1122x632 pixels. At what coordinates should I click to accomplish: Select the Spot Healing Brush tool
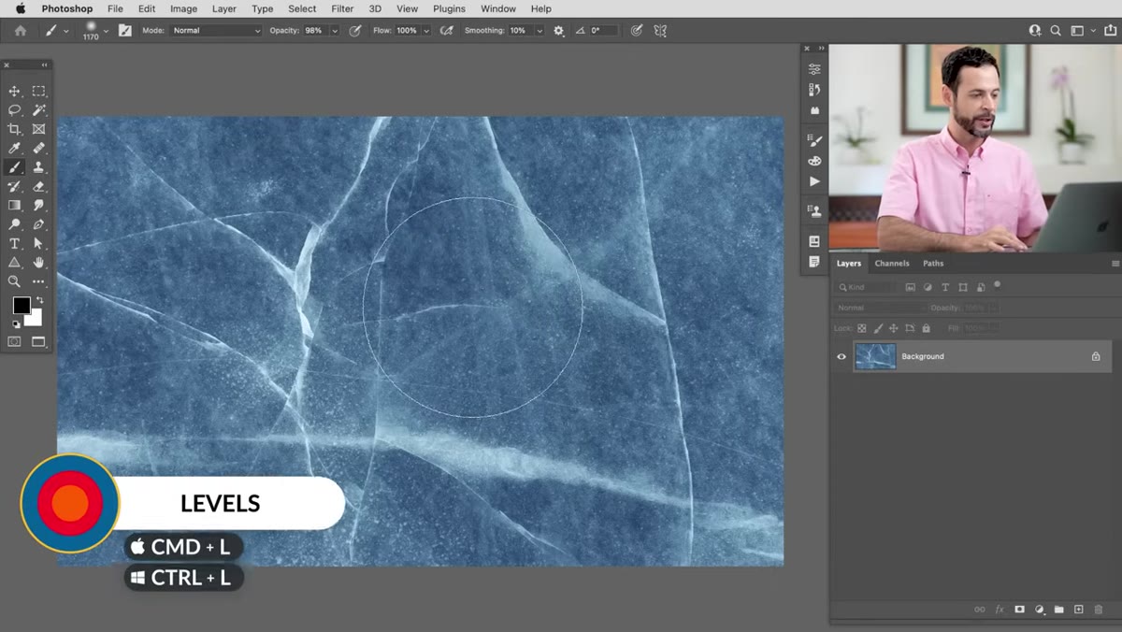[38, 148]
